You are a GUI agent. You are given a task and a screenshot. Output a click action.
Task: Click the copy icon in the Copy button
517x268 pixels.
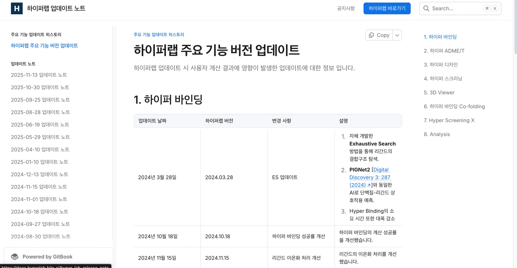(371, 35)
